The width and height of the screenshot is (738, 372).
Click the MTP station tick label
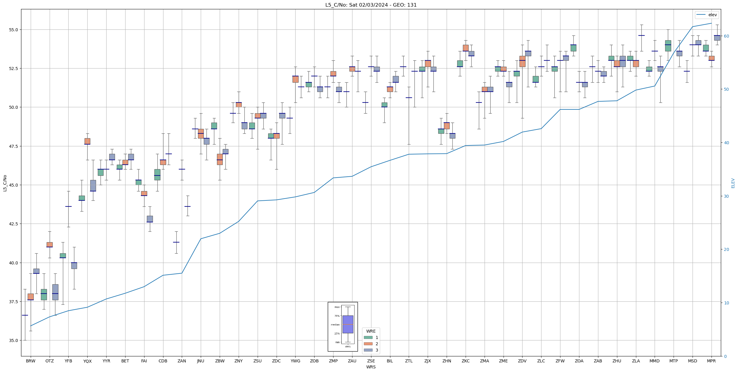click(x=674, y=361)
